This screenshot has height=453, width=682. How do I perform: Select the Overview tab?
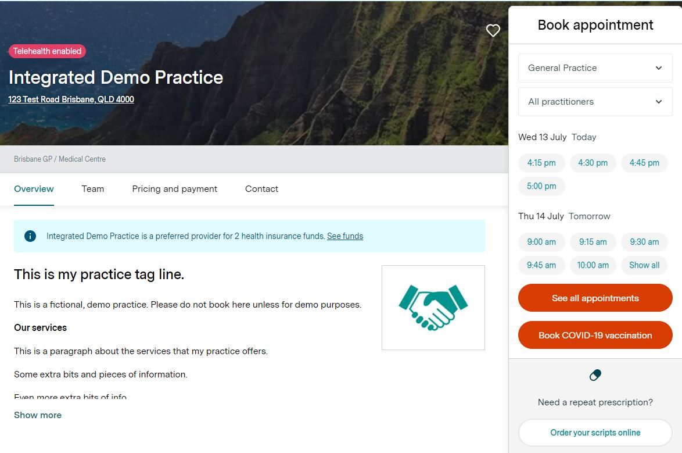click(34, 189)
